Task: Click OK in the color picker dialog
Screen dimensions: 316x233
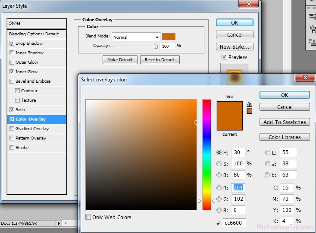Action: [285, 95]
